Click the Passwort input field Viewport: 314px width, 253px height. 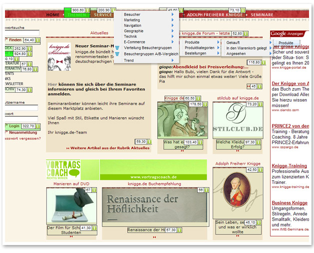coord(21,119)
